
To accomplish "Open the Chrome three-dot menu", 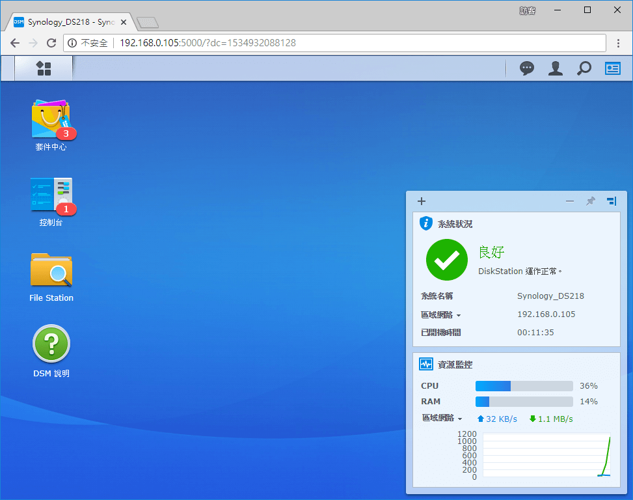I will (619, 43).
